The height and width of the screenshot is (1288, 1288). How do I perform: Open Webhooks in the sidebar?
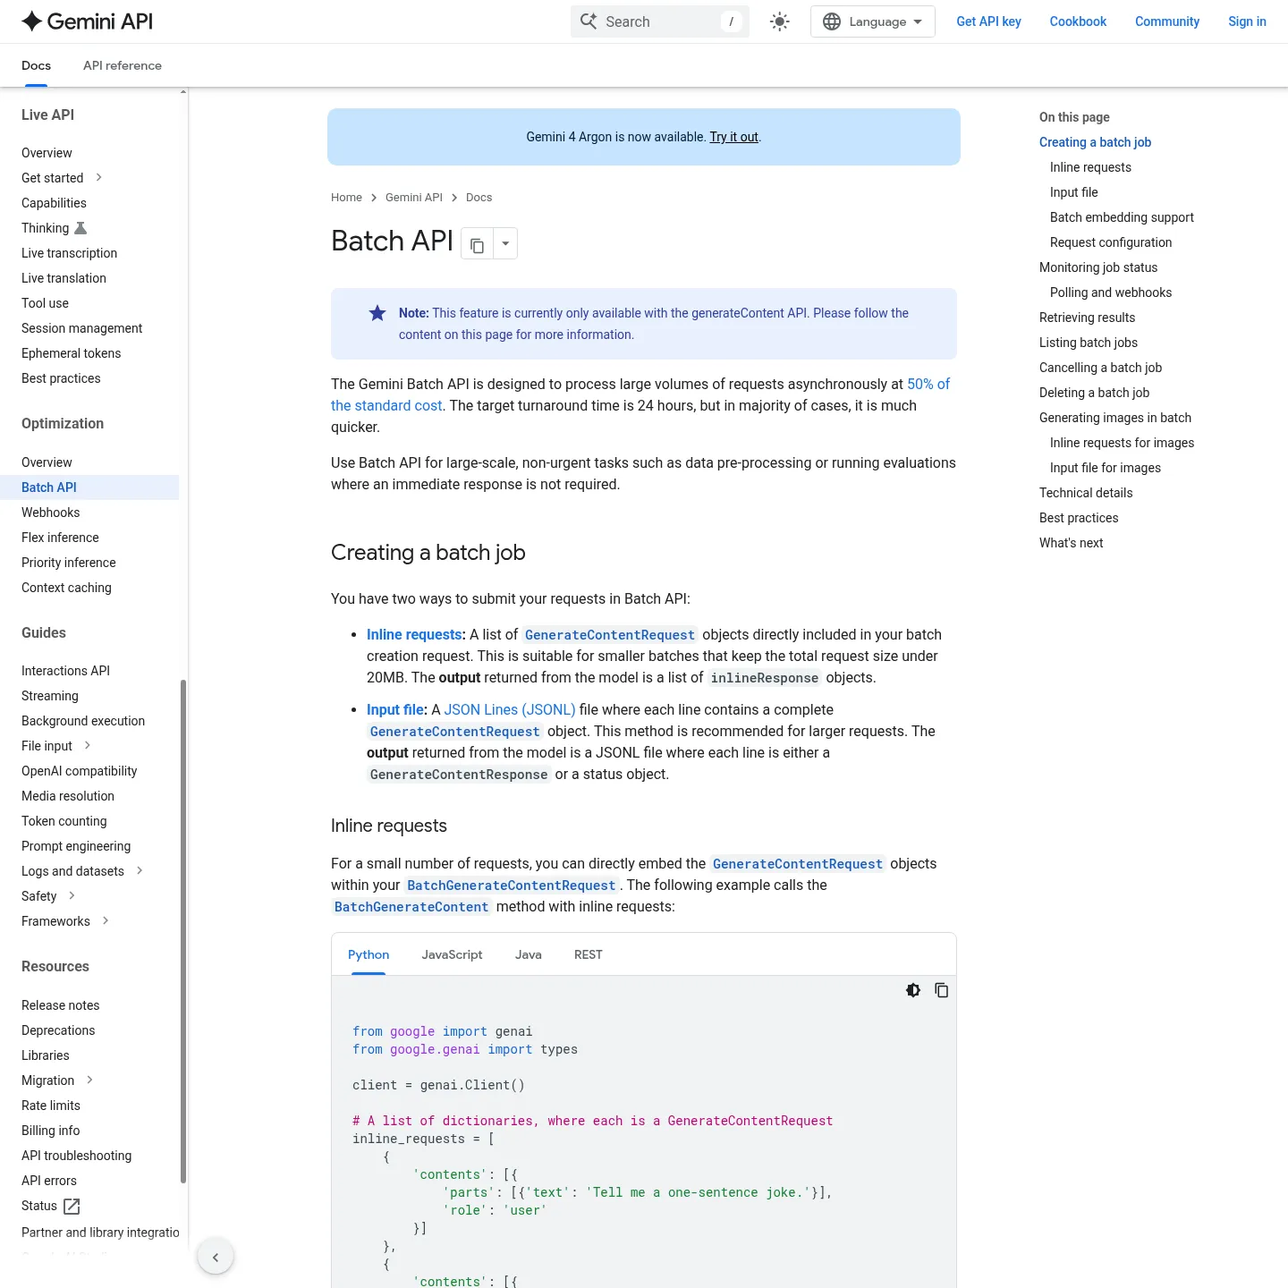pyautogui.click(x=51, y=513)
